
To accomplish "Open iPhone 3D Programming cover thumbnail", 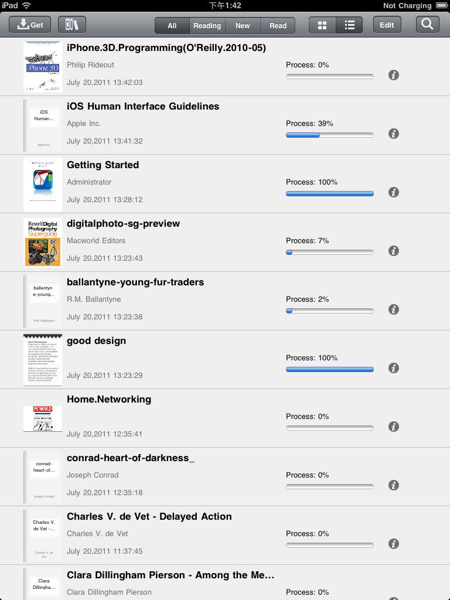I will coord(42,67).
